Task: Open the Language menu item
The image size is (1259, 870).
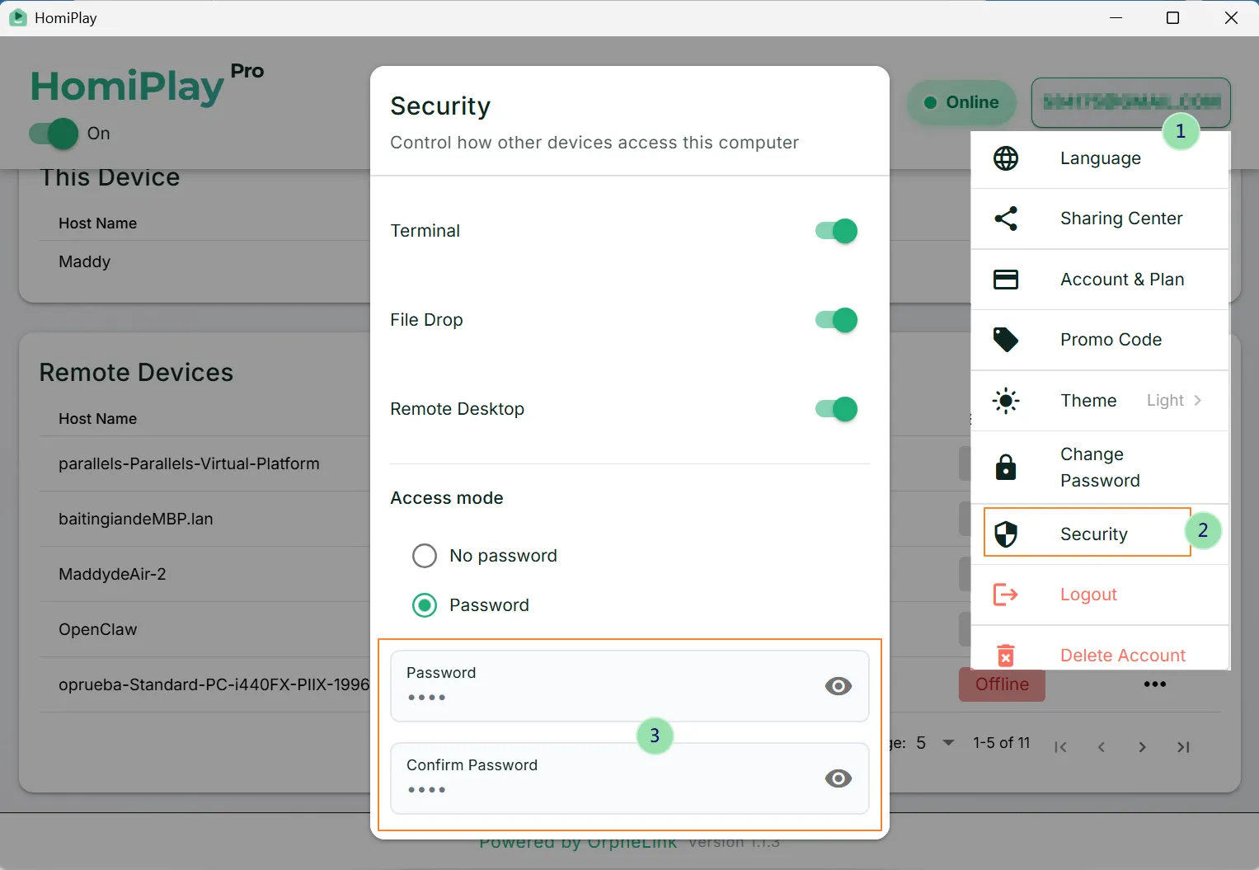Action: coord(1100,158)
